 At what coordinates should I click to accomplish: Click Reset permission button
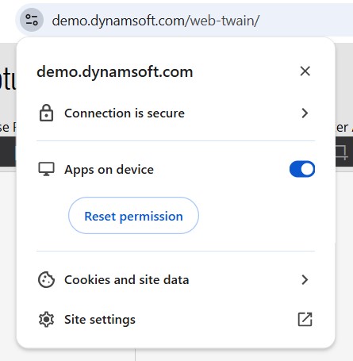(x=133, y=215)
